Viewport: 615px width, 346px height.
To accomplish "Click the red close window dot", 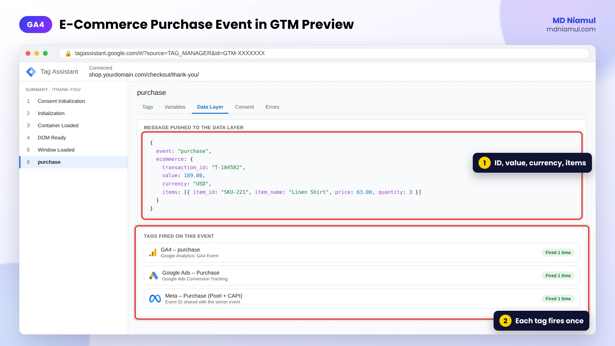I will (x=28, y=54).
